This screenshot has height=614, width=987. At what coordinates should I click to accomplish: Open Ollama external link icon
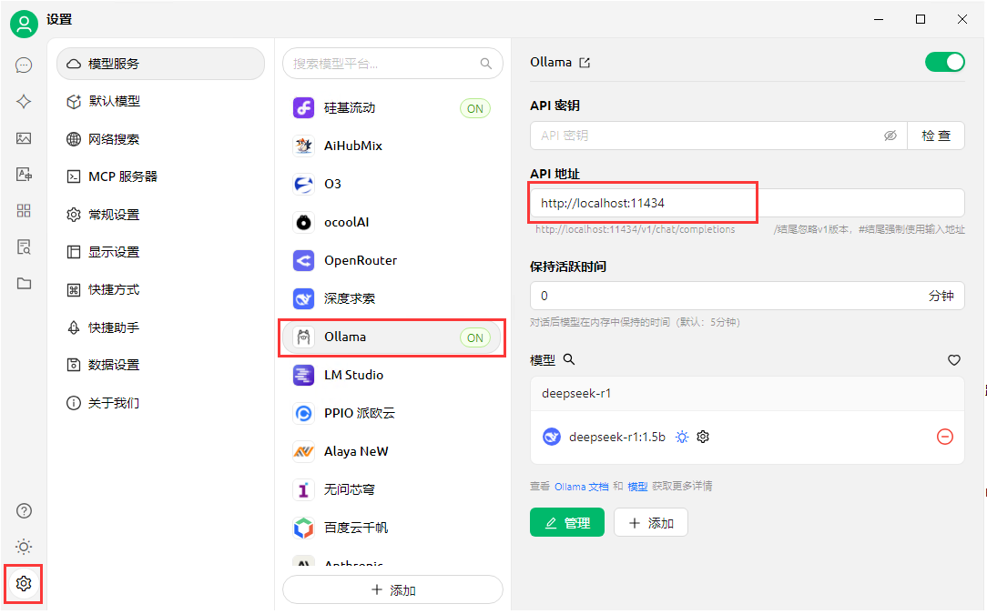pos(585,62)
